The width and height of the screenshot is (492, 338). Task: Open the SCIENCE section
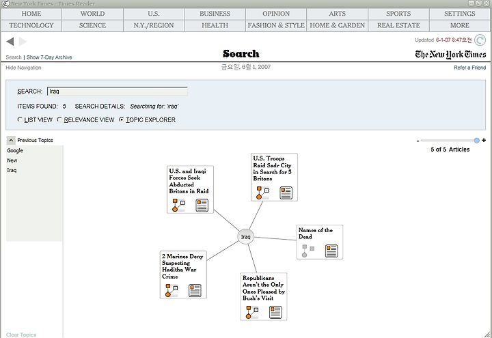(x=92, y=25)
